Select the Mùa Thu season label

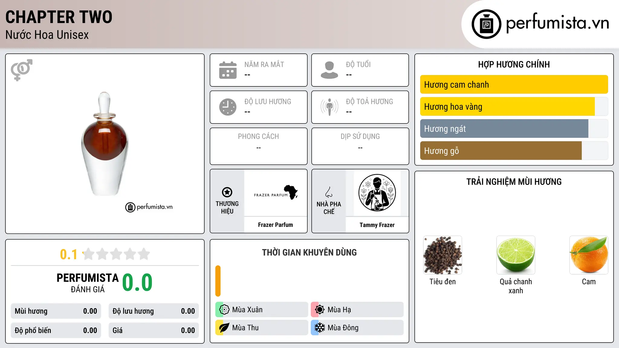[245, 328]
